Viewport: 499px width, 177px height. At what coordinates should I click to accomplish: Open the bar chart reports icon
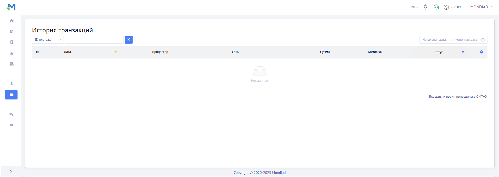(x=12, y=53)
